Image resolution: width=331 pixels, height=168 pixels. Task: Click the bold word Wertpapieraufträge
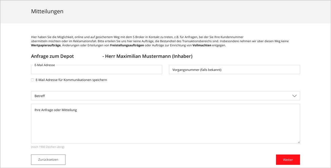[x=46, y=45]
